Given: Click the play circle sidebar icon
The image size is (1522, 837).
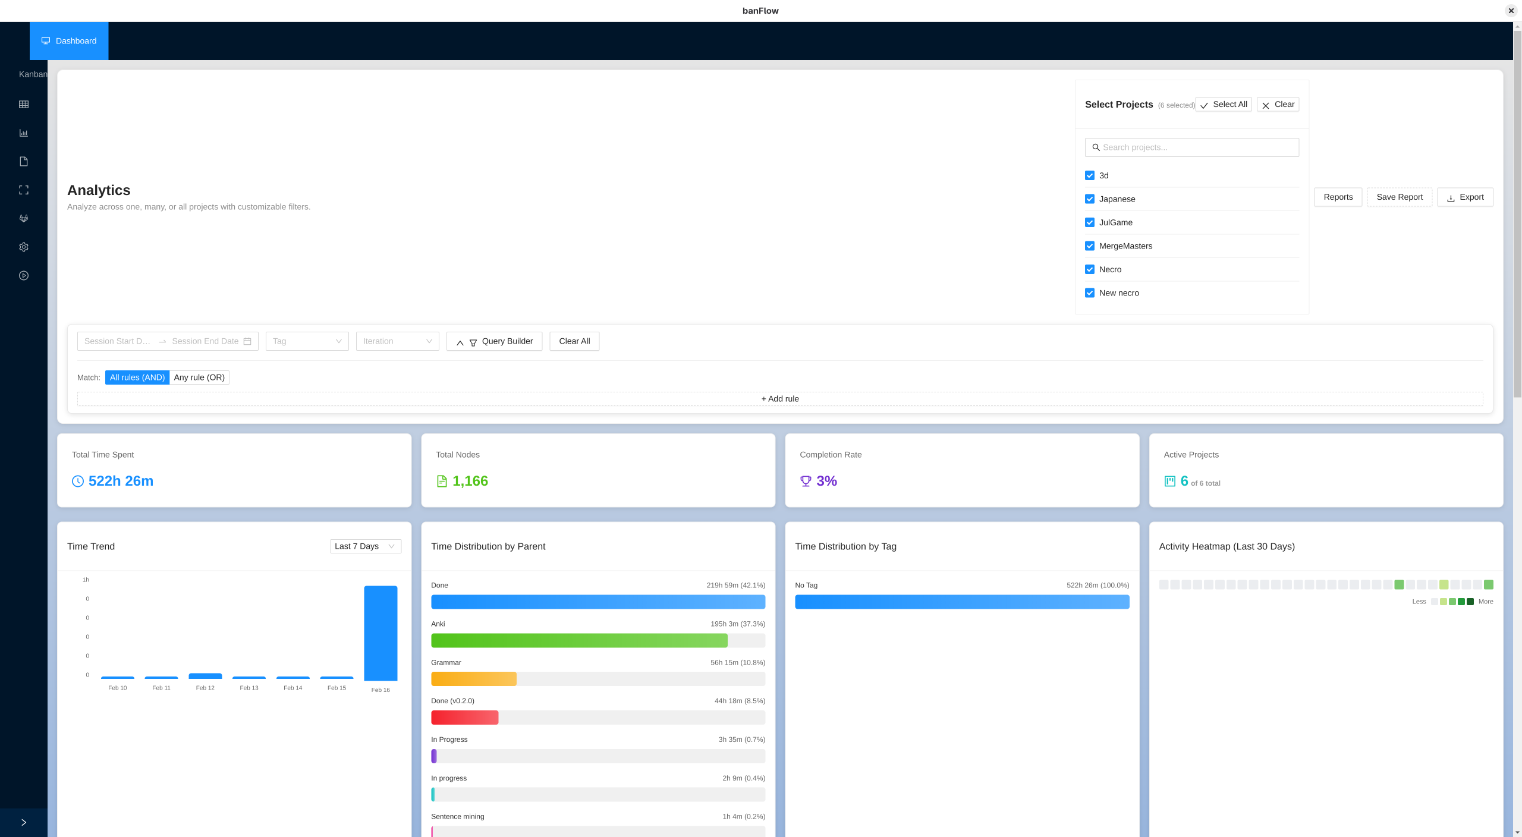Looking at the screenshot, I should click(24, 276).
